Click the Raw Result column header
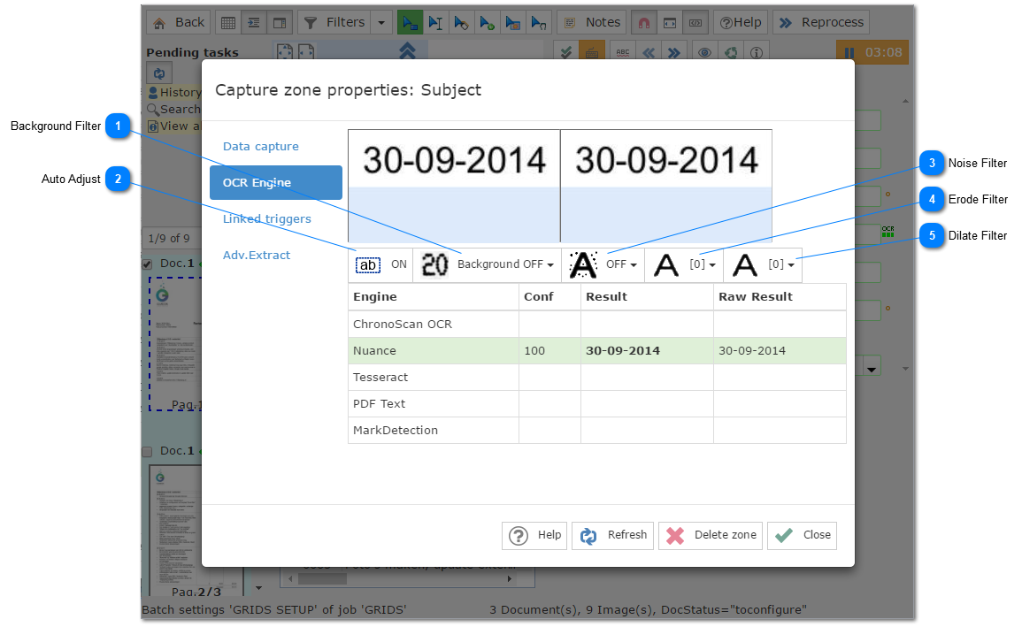The width and height of the screenshot is (1022, 627). [x=780, y=297]
